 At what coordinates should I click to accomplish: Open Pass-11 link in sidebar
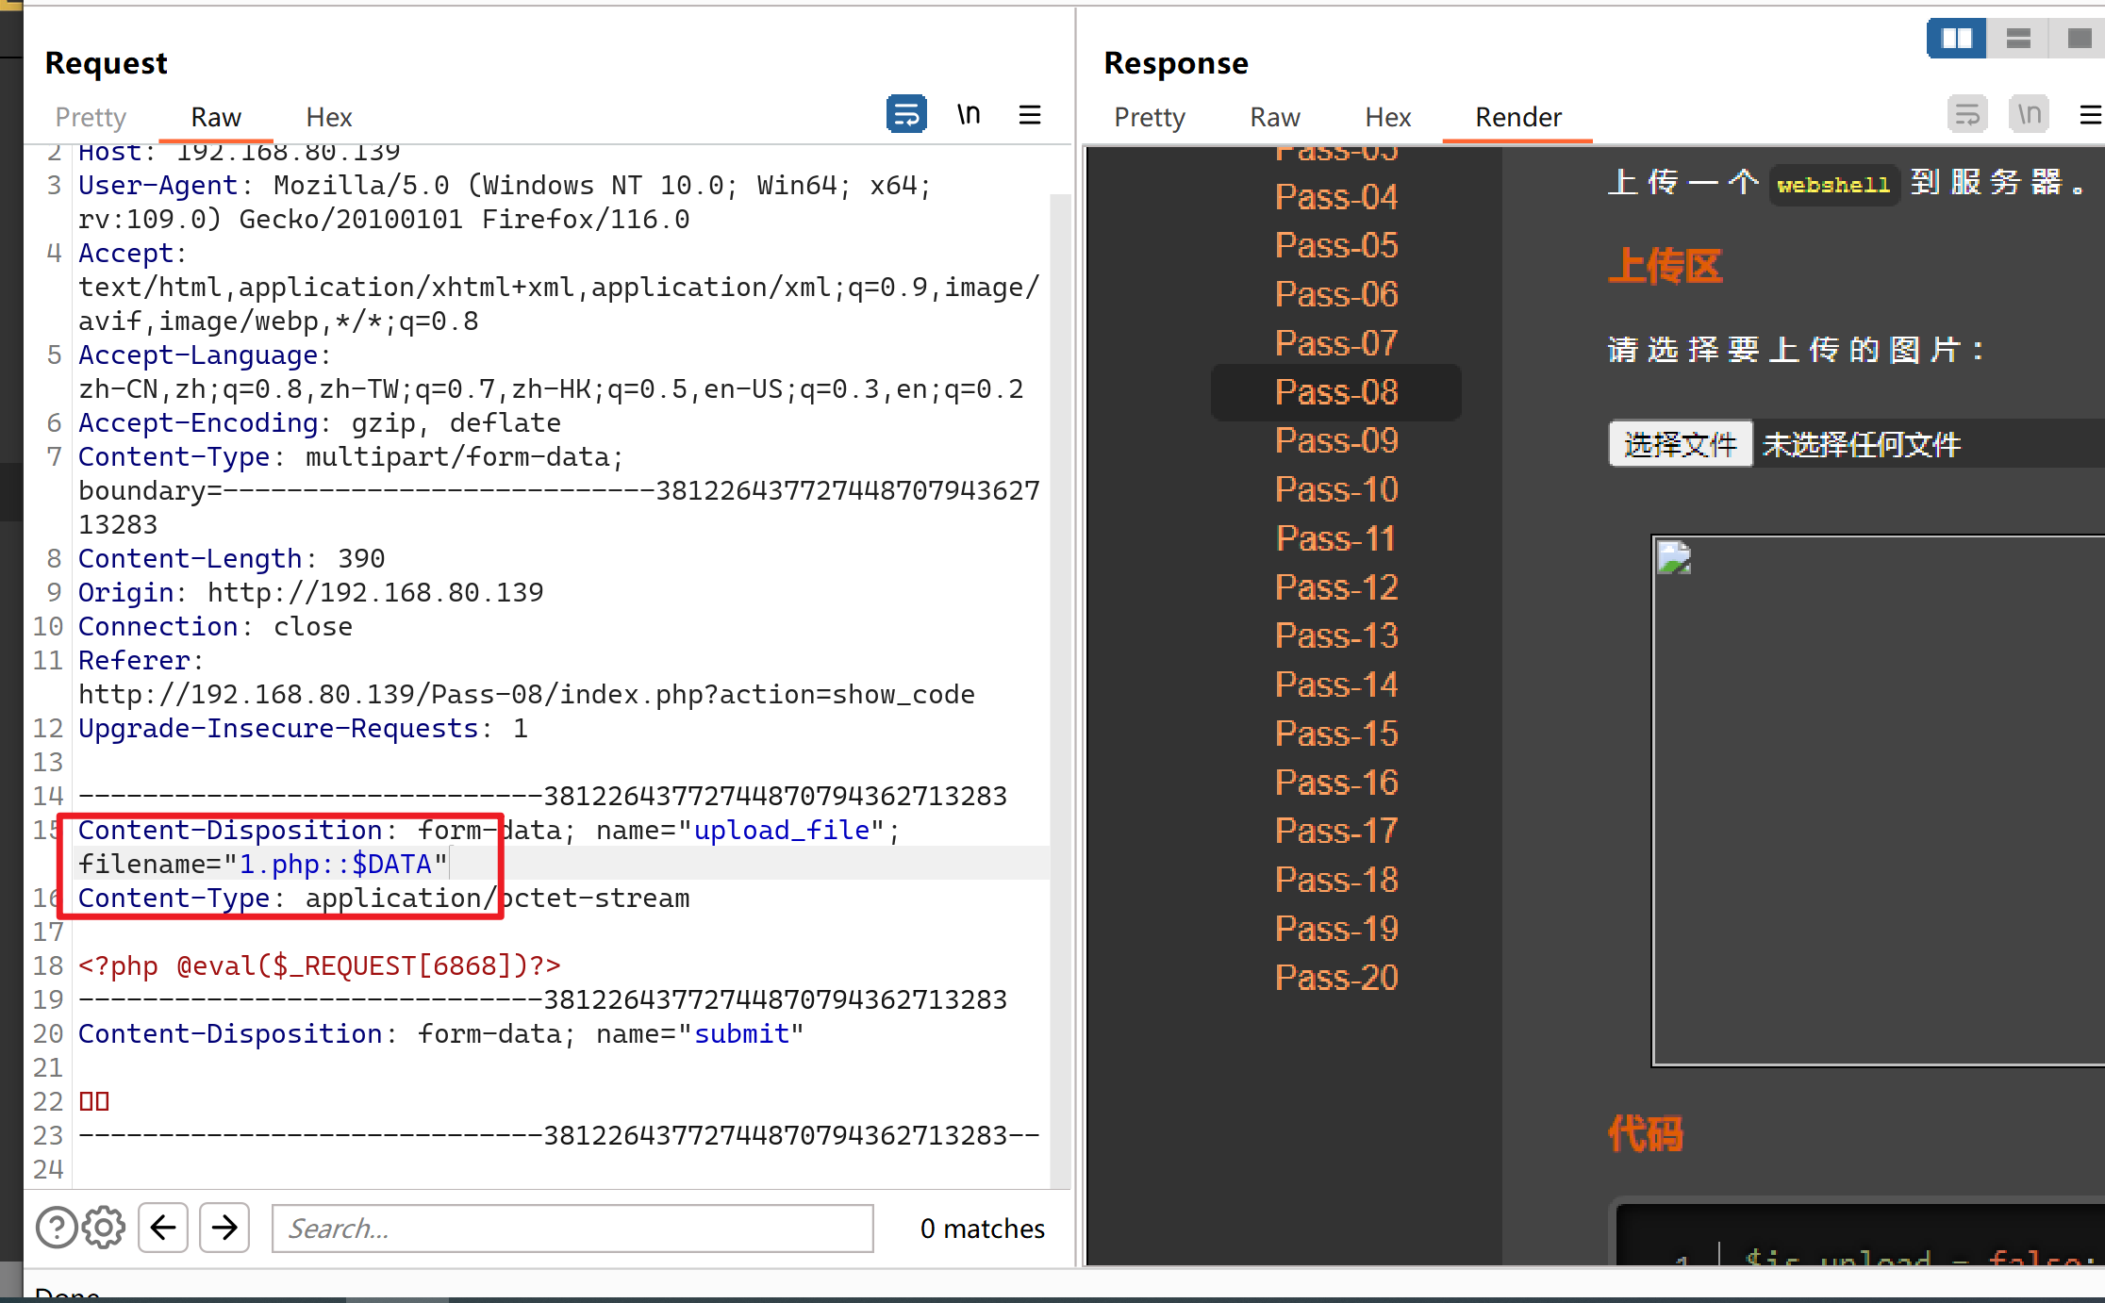(x=1336, y=538)
